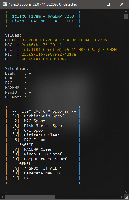Viewport: 129px width, 200px height.
Task: Click the Generate New ID entry
Action: (x=36, y=173)
